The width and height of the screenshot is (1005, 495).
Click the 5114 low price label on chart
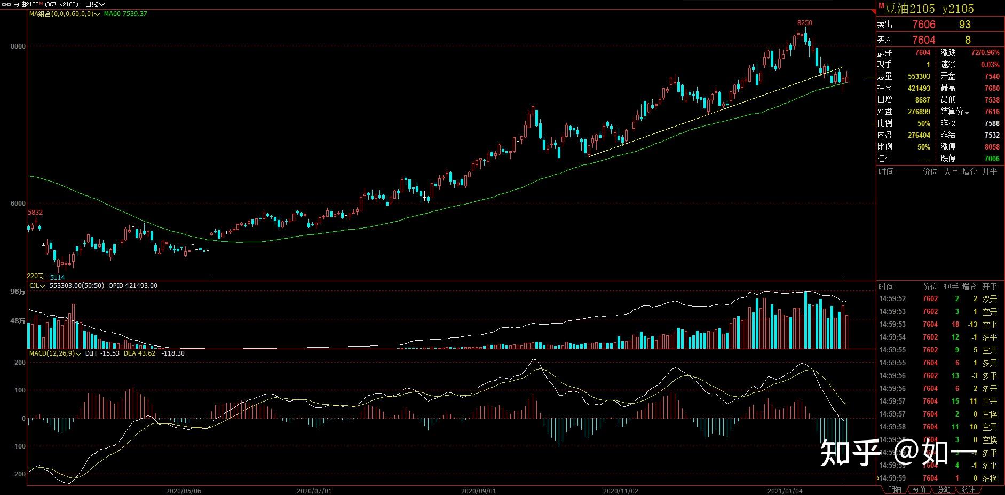57,277
